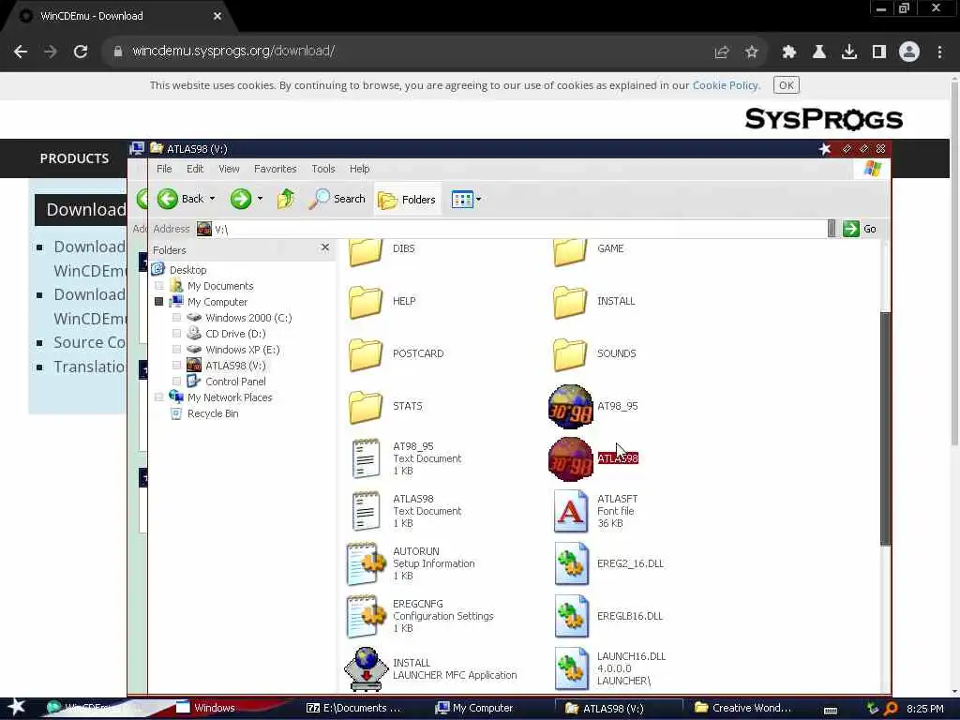
Task: Click the browser reload button
Action: [x=81, y=52]
